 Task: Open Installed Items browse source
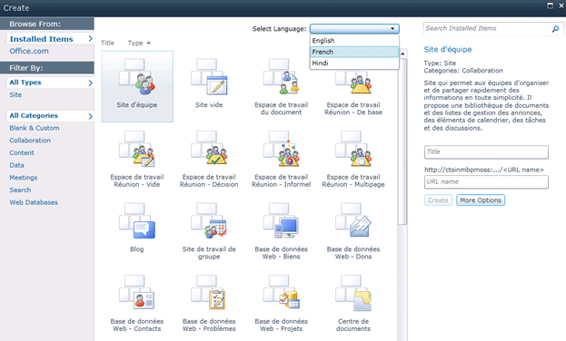[50, 39]
